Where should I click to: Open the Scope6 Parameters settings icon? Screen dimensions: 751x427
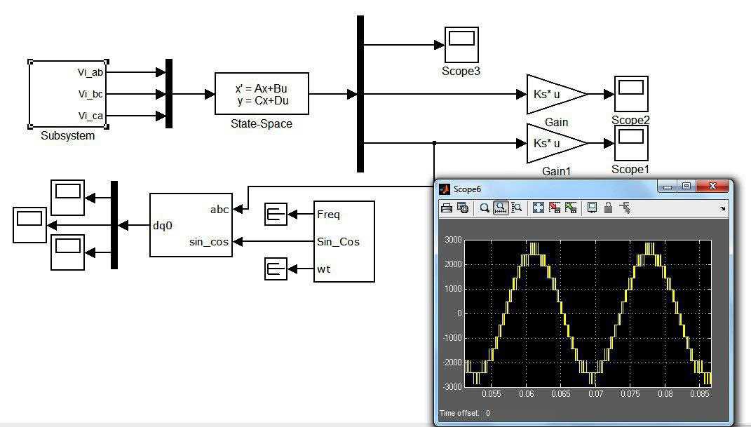[463, 208]
